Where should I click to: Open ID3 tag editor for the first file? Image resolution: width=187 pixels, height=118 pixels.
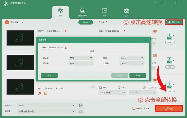pyautogui.click(x=155, y=31)
